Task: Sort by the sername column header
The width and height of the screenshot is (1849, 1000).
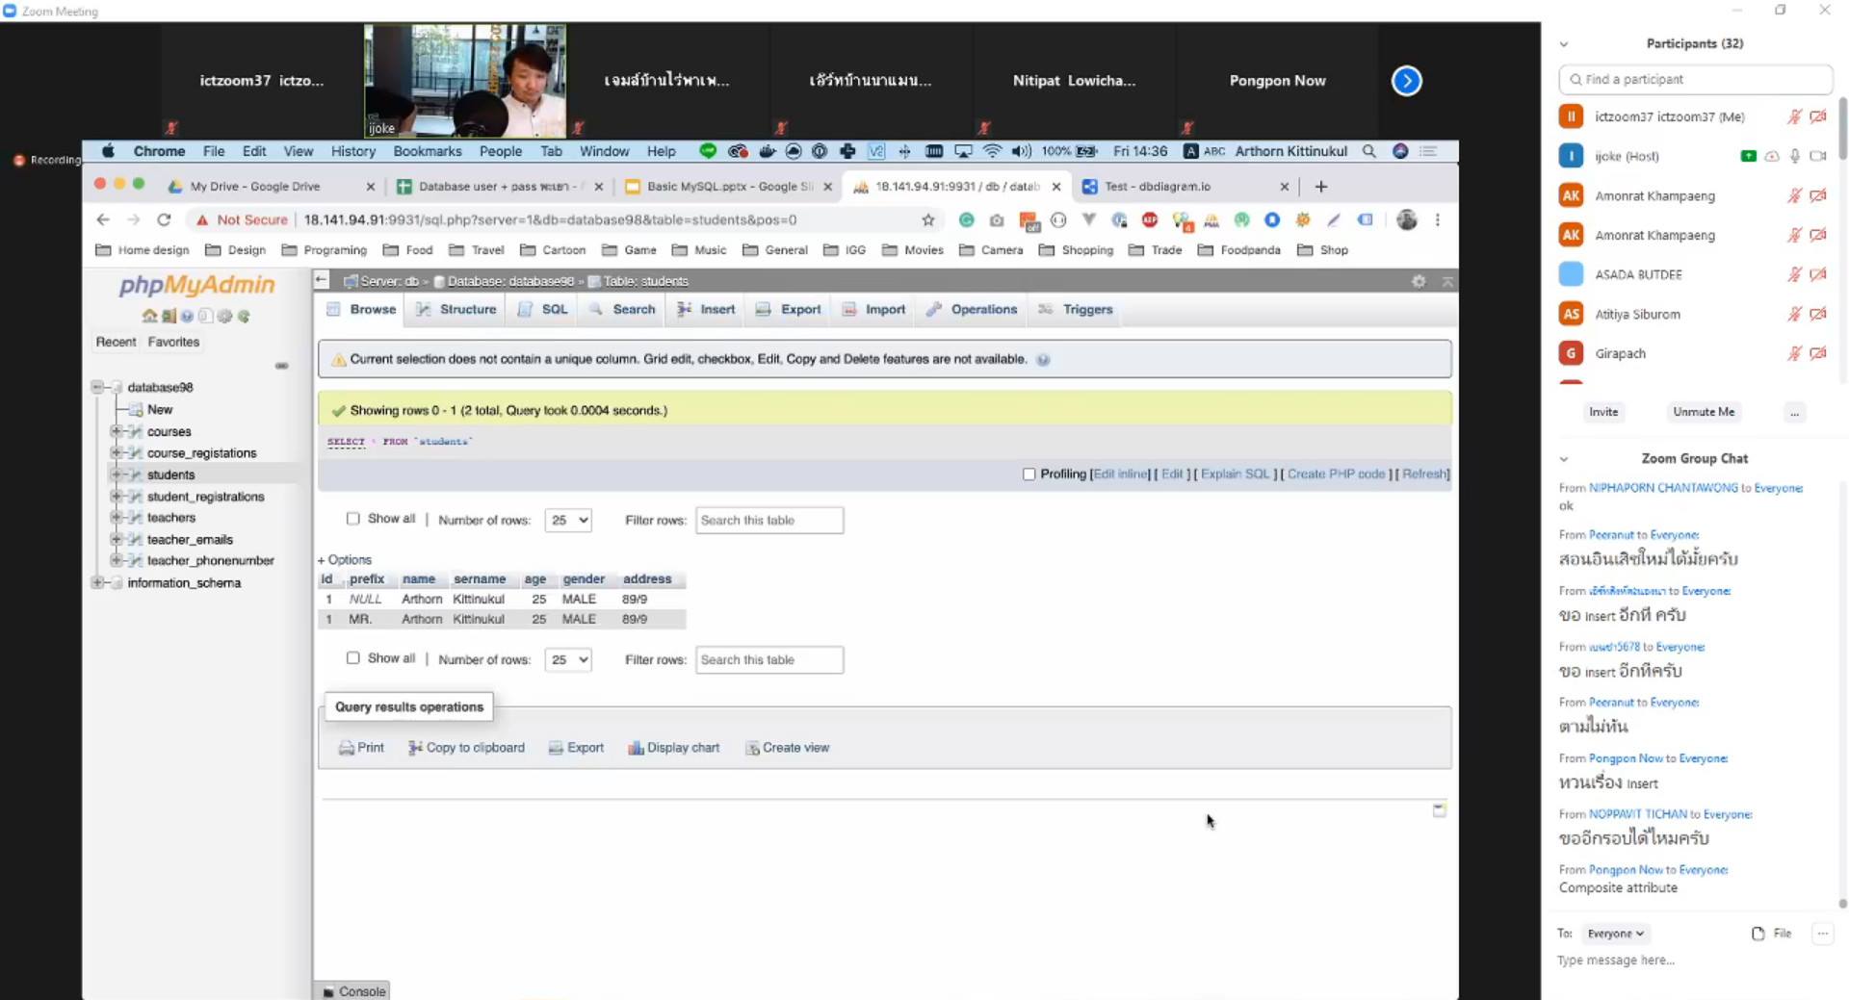Action: (480, 578)
